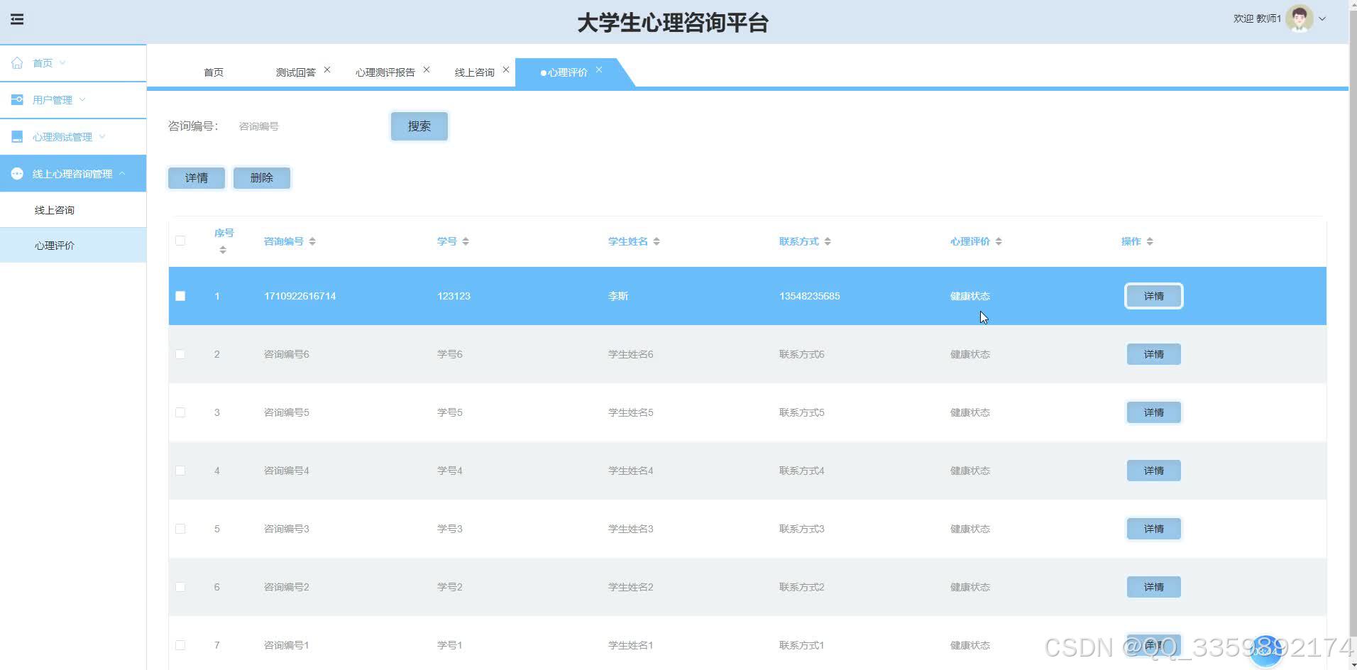Click the home icon in sidebar
The width and height of the screenshot is (1357, 670).
coord(17,62)
